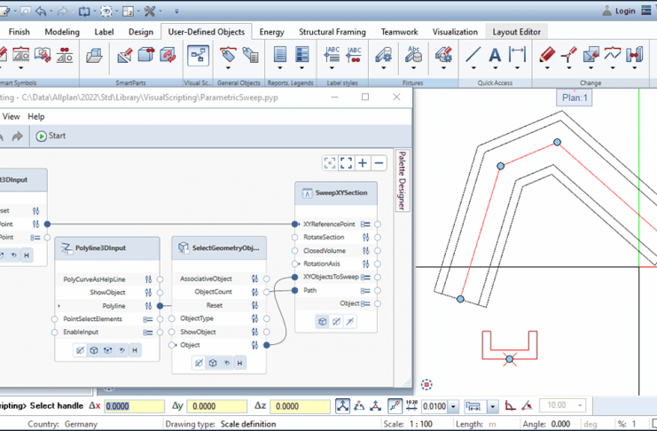
Task: Expand the Polyline output on the Polyline3DInput node
Action: pos(60,306)
